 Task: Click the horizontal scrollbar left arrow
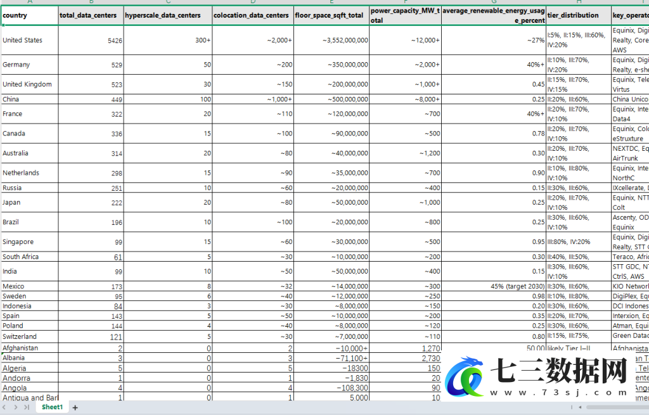point(581,407)
